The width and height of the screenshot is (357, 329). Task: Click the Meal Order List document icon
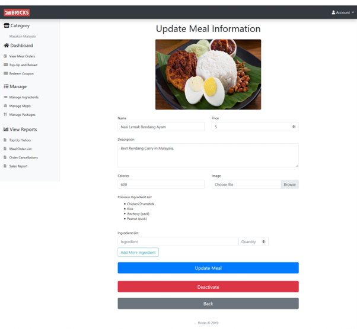pyautogui.click(x=5, y=149)
